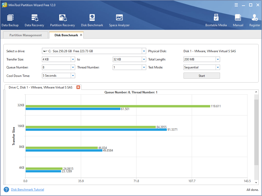Image resolution: width=262 pixels, height=196 pixels.
Task: Close the Disk Benchmark tab
Action: coord(81,35)
